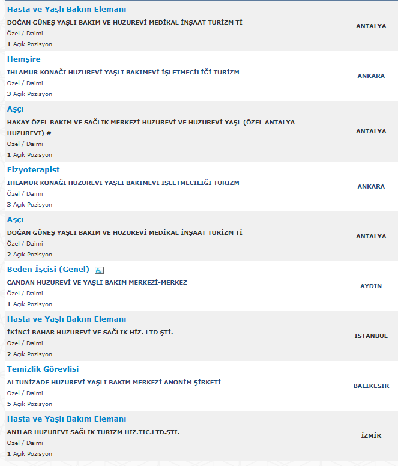
Task: Click the 5 Açık Pozisyon text
Action: pyautogui.click(x=29, y=404)
